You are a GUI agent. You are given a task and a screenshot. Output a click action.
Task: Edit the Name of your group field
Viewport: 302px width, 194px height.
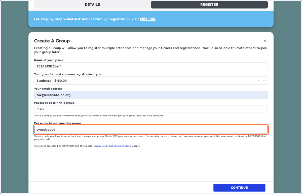tap(151, 66)
